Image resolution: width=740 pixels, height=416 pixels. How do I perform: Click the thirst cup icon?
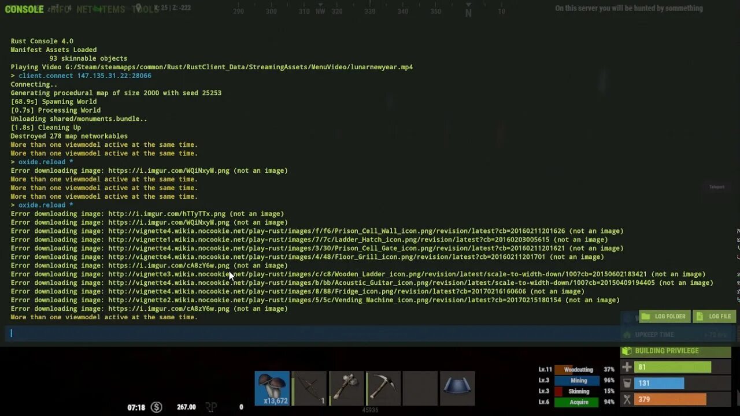(627, 383)
